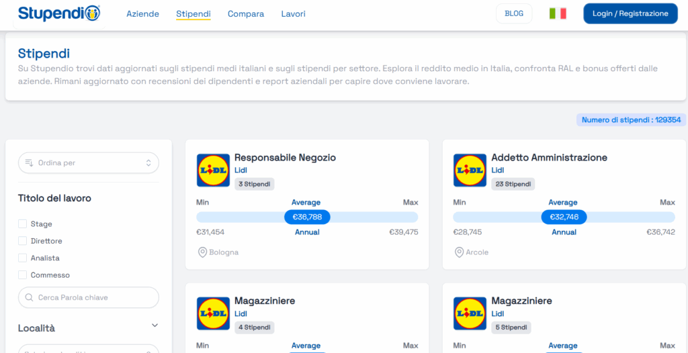The image size is (688, 353).
Task: Open the Aziende menu item
Action: coord(142,14)
